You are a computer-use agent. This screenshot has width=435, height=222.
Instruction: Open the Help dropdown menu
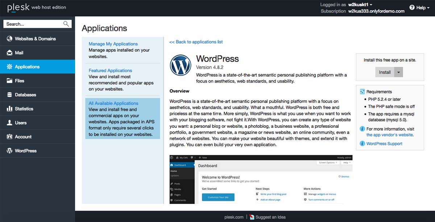[423, 8]
